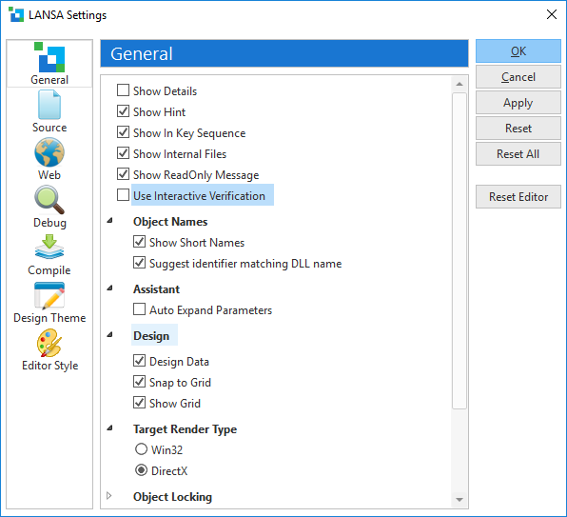Select the Win32 render type
The height and width of the screenshot is (517, 567).
(x=141, y=449)
